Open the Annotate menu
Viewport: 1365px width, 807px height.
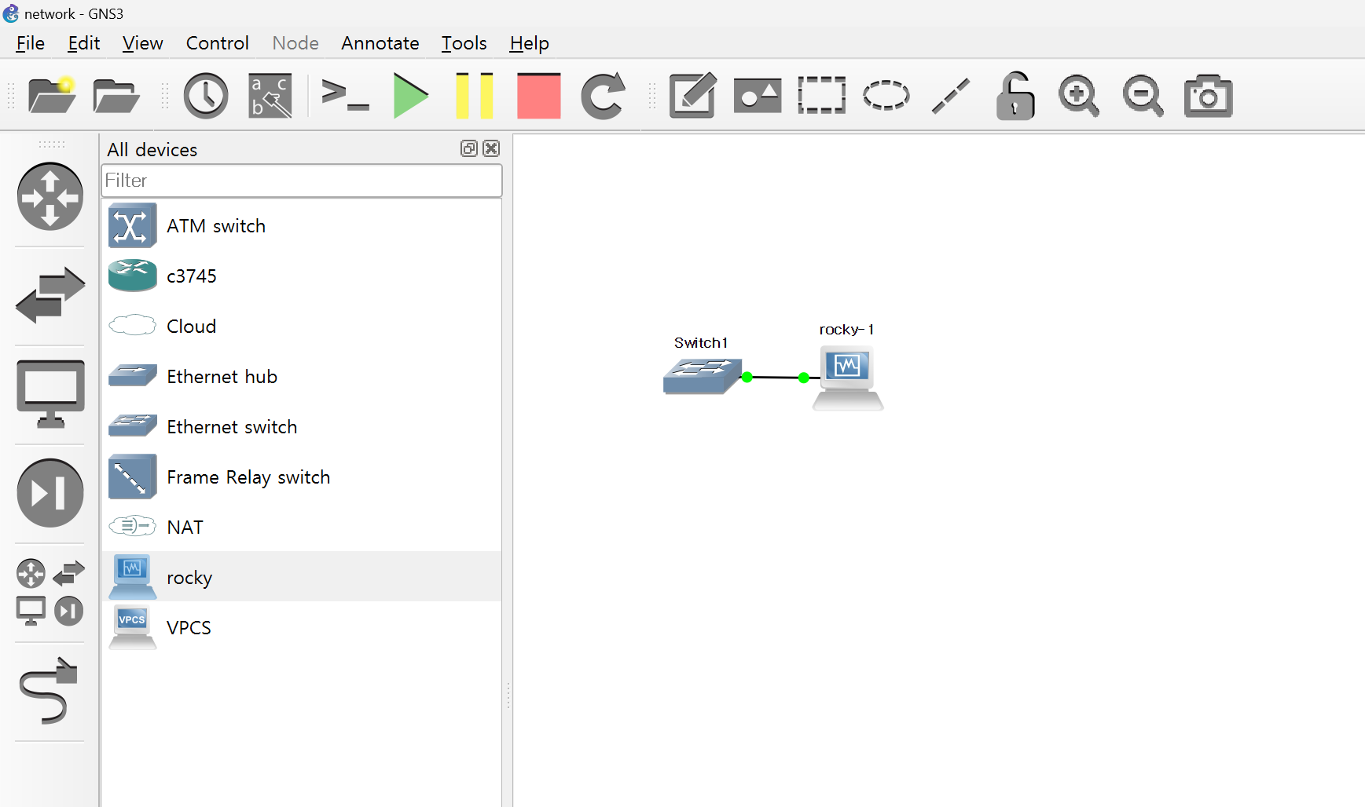(380, 43)
